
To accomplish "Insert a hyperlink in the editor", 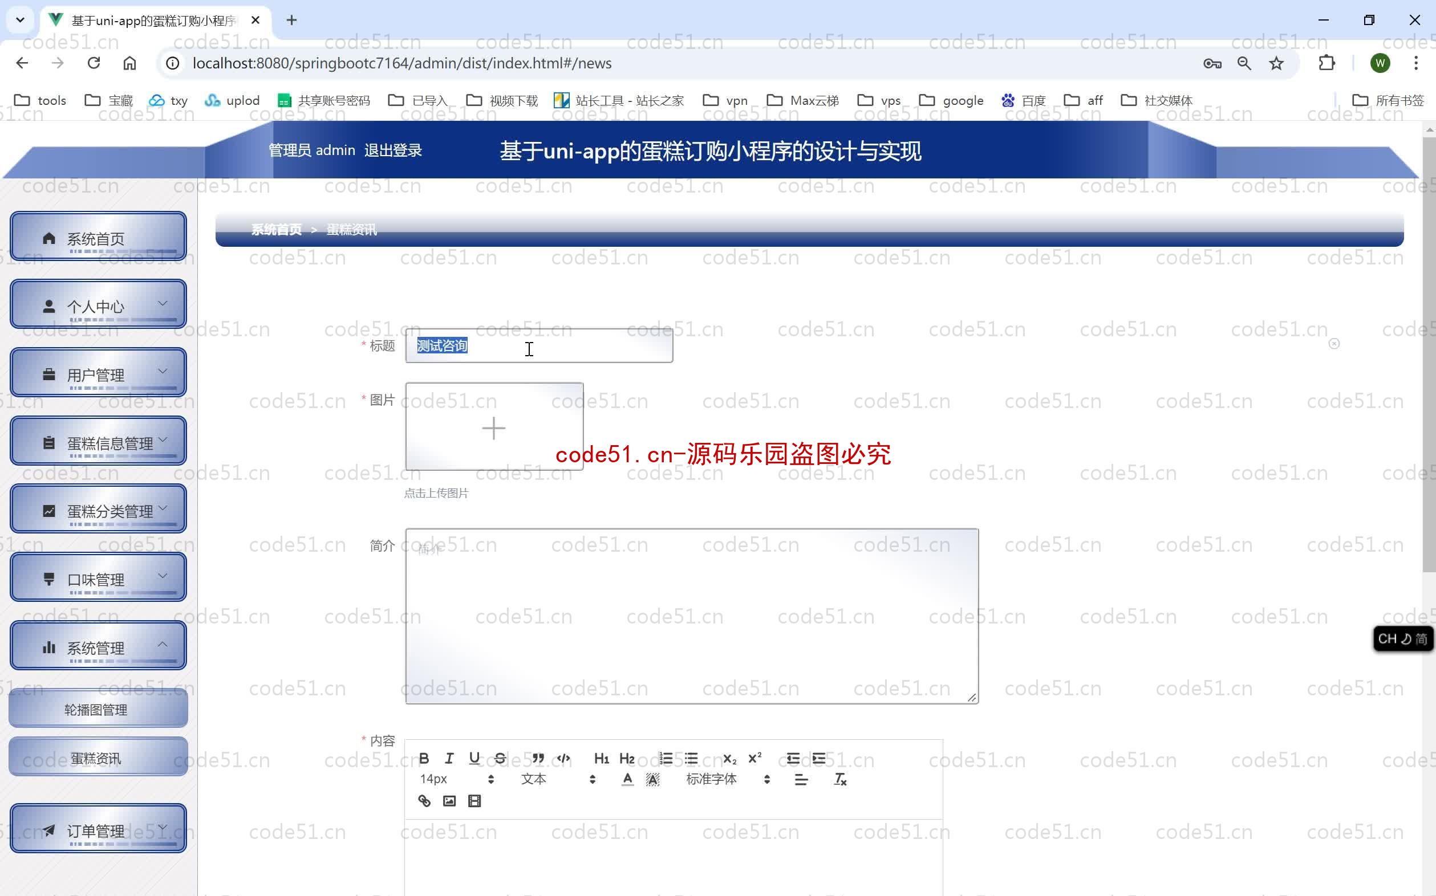I will (424, 801).
